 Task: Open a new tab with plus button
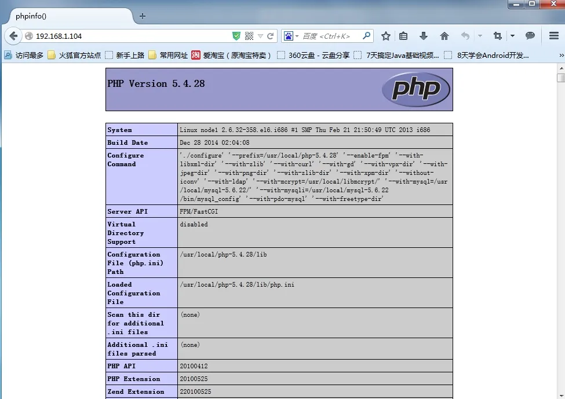pyautogui.click(x=143, y=16)
